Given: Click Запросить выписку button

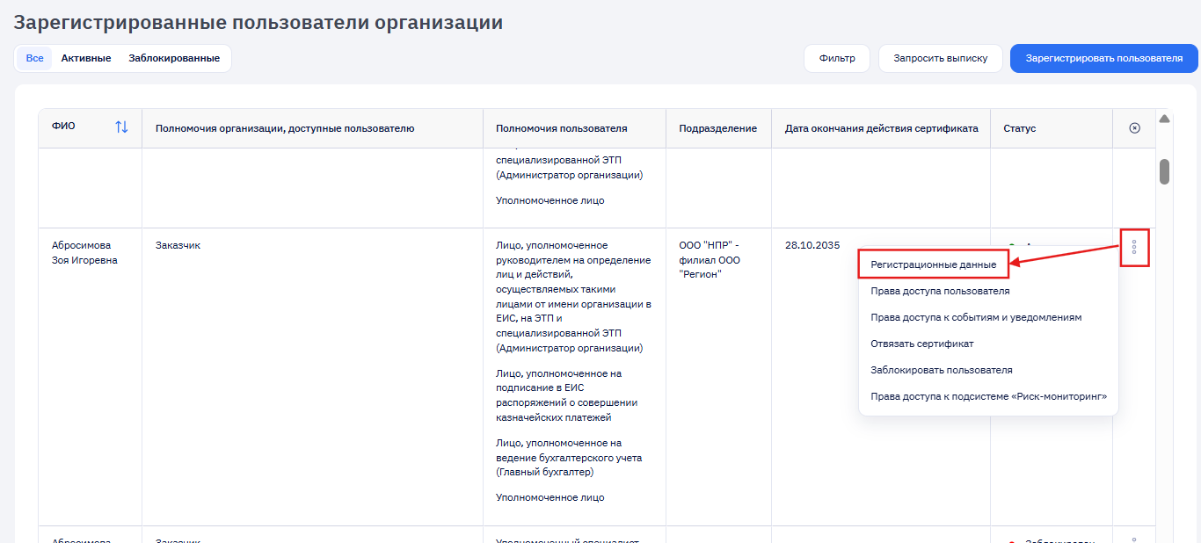Looking at the screenshot, I should click(941, 58).
